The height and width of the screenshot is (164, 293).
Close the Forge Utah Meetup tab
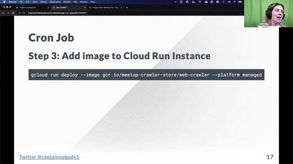[121, 8]
